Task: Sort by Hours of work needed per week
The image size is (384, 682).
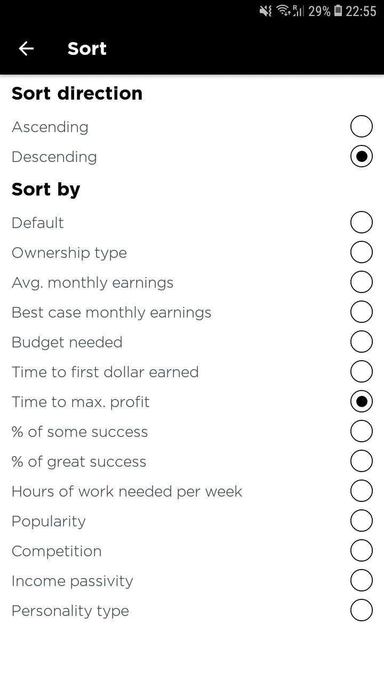Action: [x=361, y=491]
